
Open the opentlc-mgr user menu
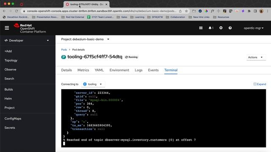(x=254, y=28)
